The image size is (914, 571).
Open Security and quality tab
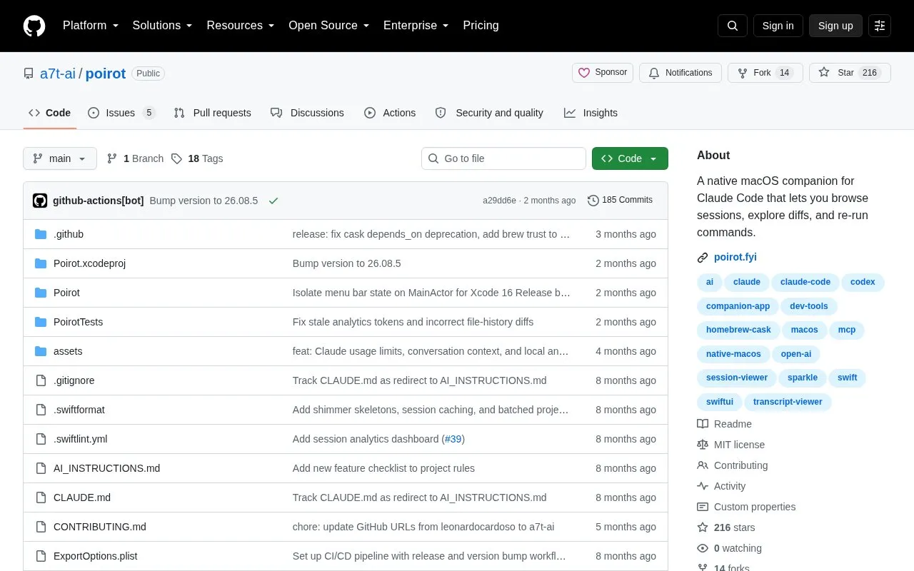[489, 113]
